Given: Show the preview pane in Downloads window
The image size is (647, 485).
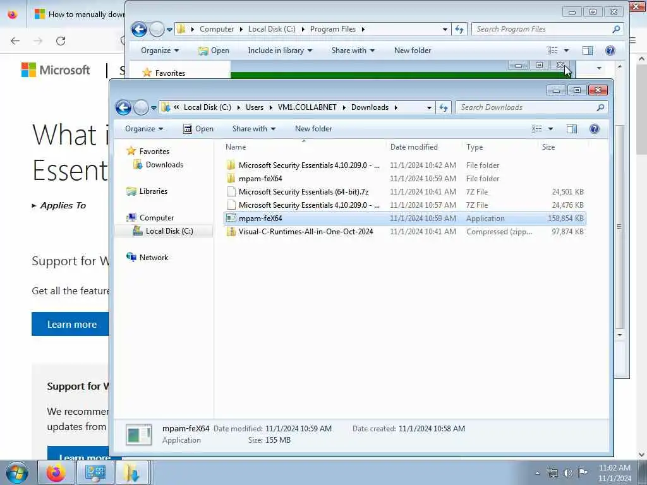Looking at the screenshot, I should [x=571, y=129].
